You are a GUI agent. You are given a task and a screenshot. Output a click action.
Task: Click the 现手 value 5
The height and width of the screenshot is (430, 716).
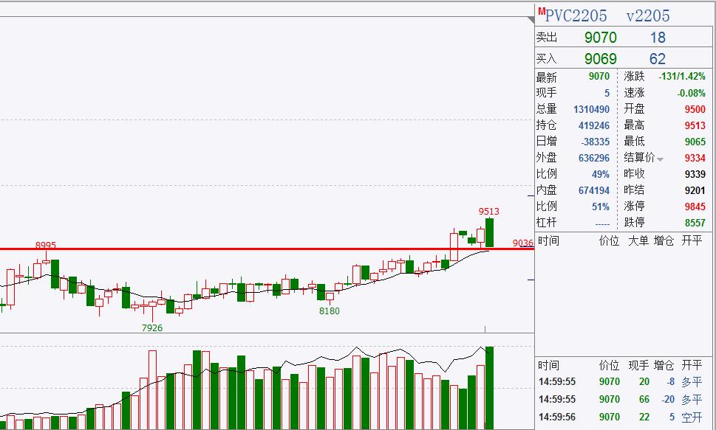pos(607,93)
